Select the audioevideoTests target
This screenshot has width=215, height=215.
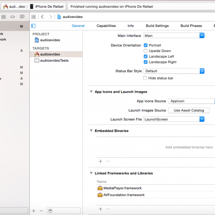click(x=56, y=61)
